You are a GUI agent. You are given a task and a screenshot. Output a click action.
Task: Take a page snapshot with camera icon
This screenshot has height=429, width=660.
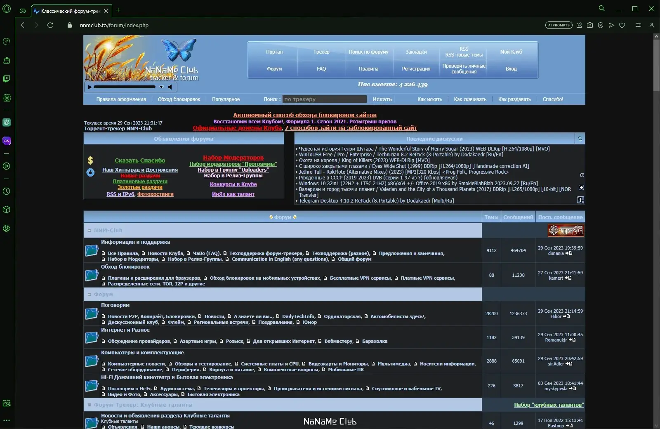(590, 25)
